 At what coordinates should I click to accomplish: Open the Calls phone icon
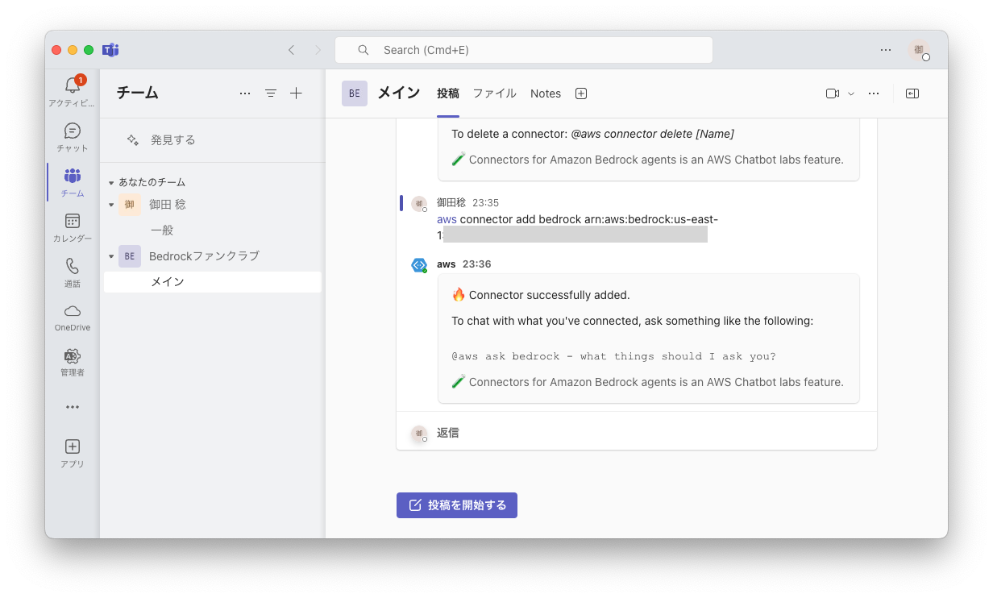(73, 266)
